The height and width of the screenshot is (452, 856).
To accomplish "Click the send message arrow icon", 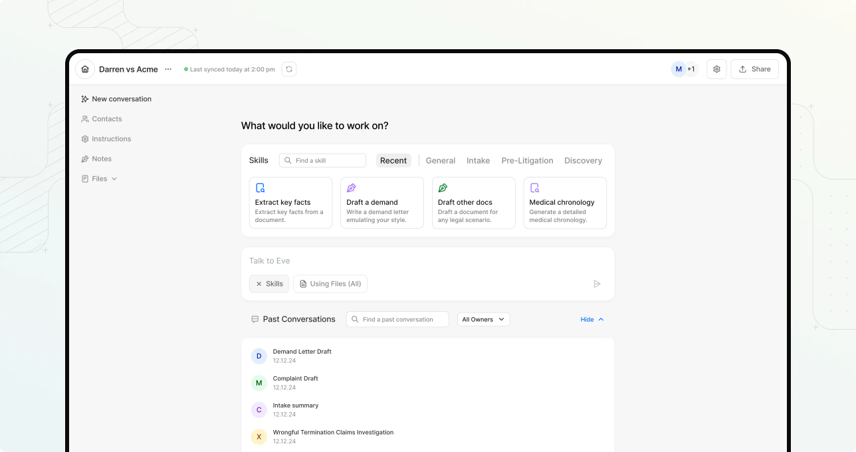I will [x=597, y=284].
